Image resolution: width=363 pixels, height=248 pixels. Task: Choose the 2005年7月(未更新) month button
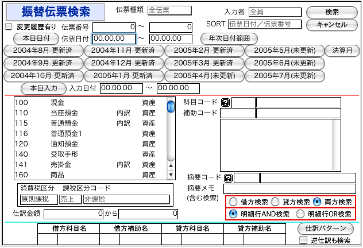[x=284, y=75]
